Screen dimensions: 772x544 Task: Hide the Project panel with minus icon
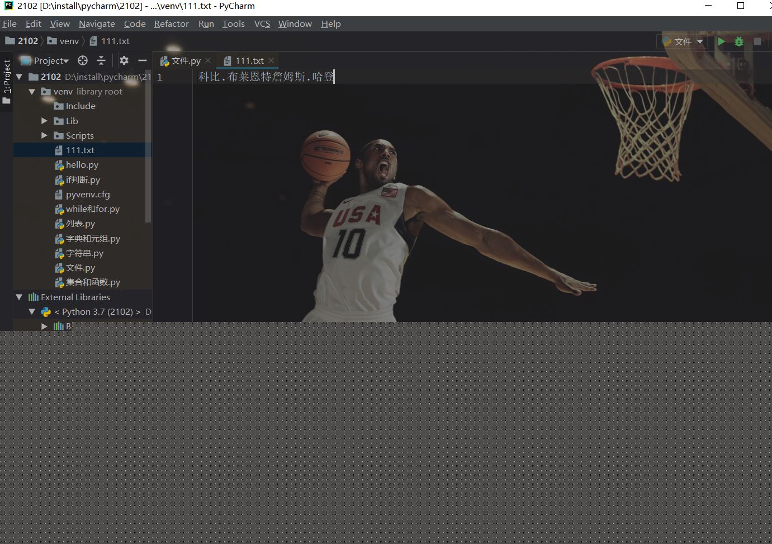[143, 60]
